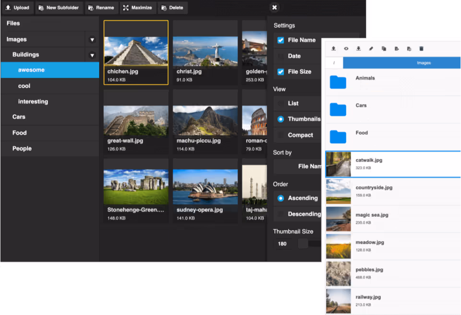Select the List view radio option
This screenshot has height=315, width=461.
pos(281,103)
